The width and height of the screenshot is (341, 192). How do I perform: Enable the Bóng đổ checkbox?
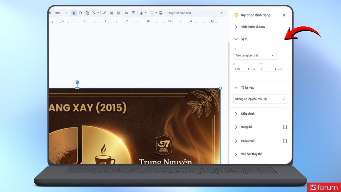pos(285,127)
